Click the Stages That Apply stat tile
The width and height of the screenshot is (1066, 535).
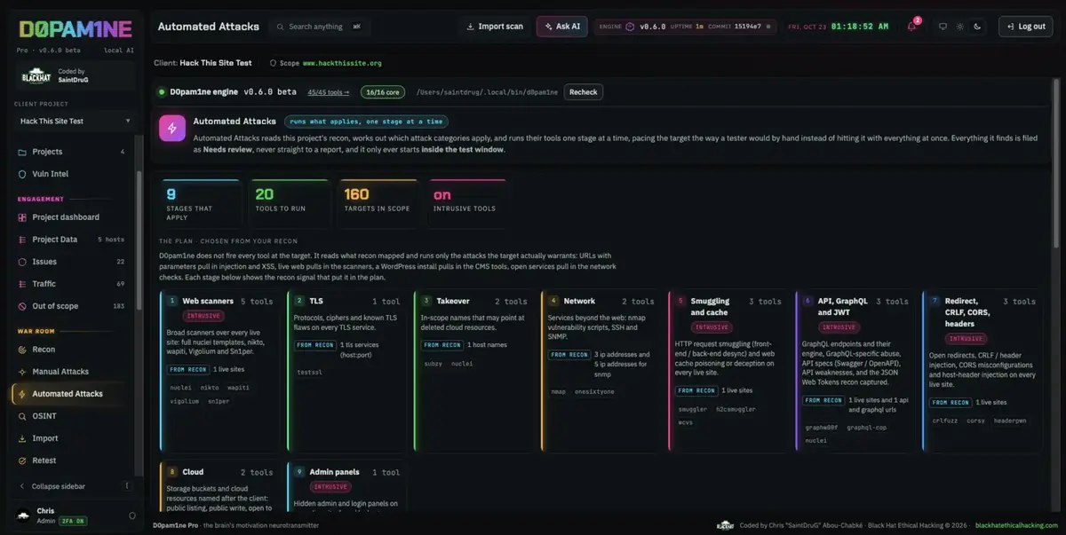pos(200,202)
